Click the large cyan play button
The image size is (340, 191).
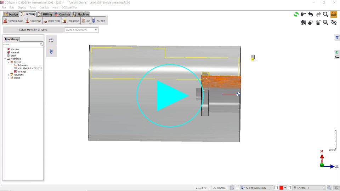170,95
